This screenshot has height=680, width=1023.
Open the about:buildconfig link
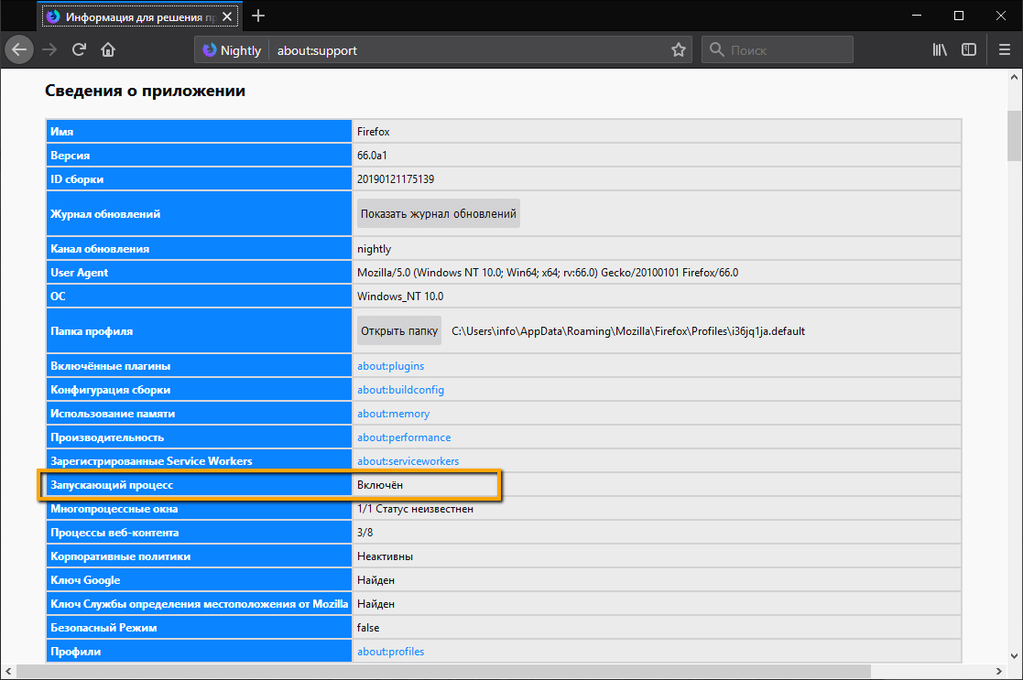pos(400,390)
